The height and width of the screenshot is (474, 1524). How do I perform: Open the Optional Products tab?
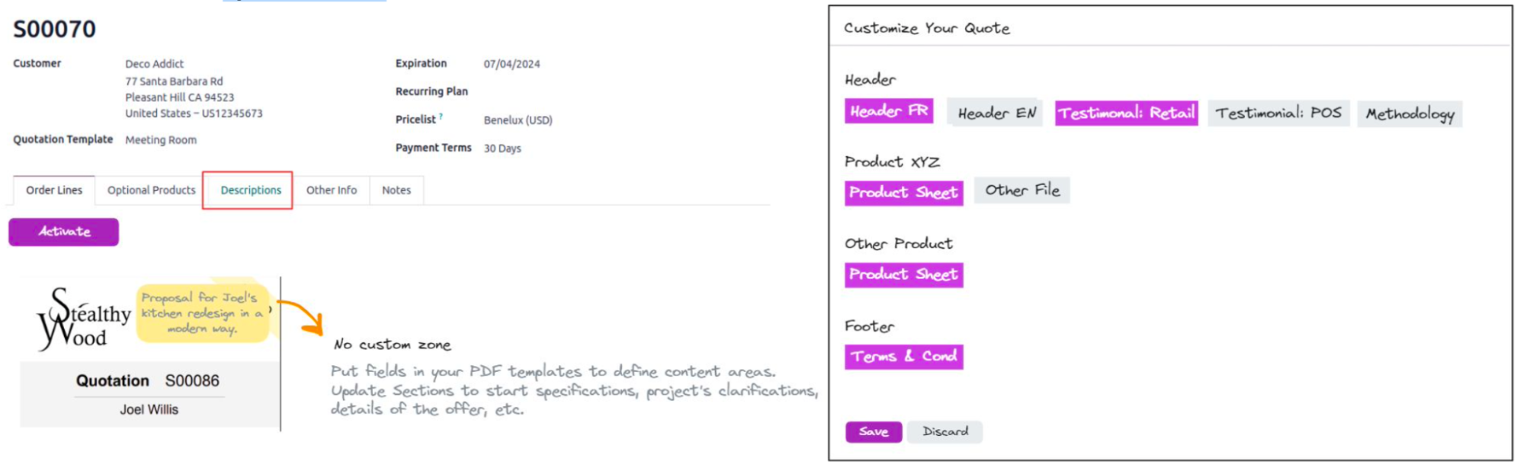click(151, 190)
